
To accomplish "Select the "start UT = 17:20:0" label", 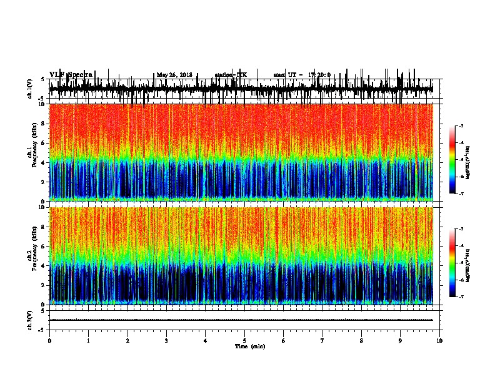I will [302, 75].
